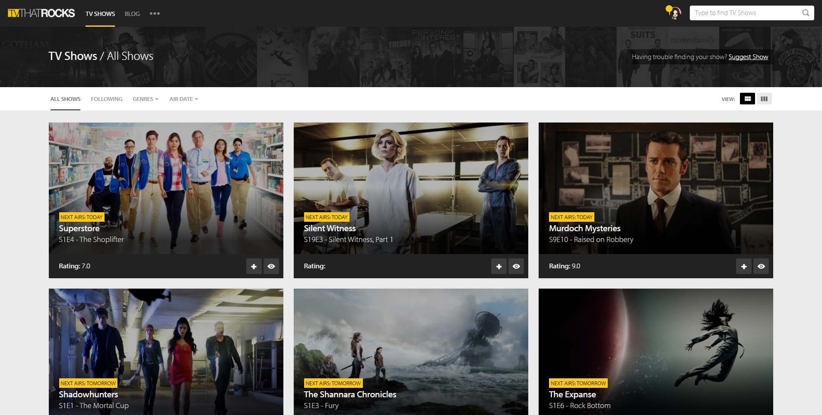Open The Expanse show title
The width and height of the screenshot is (822, 415).
pos(572,394)
